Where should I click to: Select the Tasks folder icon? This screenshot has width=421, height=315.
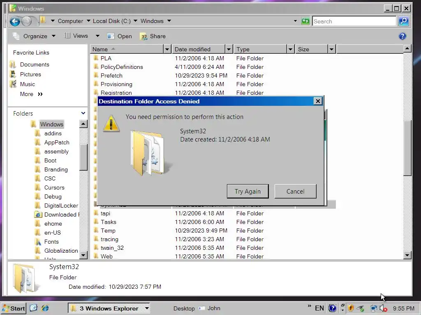click(96, 222)
